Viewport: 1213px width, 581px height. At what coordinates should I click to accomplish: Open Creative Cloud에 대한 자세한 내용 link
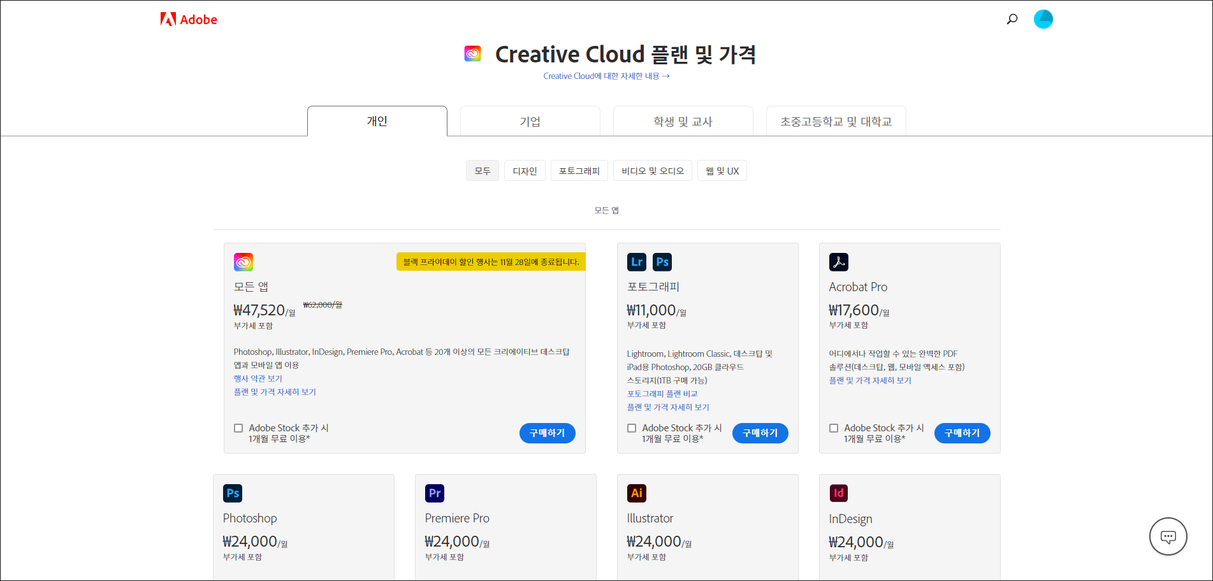(x=606, y=76)
